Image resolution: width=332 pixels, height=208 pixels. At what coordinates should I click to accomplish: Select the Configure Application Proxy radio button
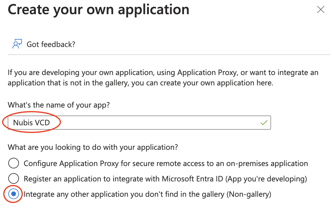click(x=14, y=163)
